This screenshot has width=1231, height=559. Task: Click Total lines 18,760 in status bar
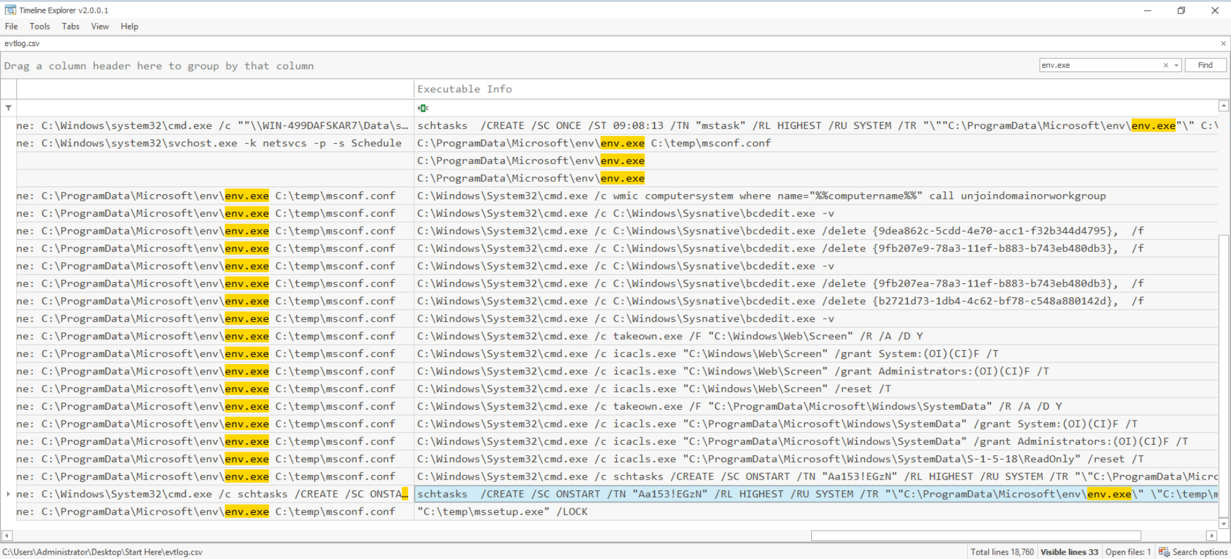(x=1002, y=552)
